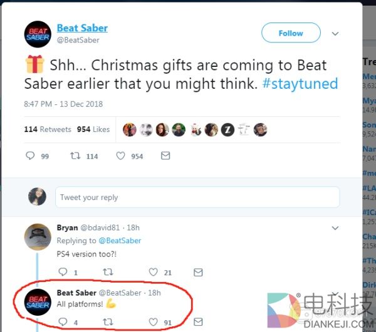376x332 pixels.
Task: Open the Beat Saber profile avatar
Action: 38,34
